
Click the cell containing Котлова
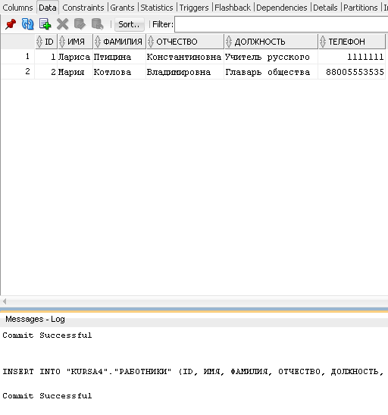click(119, 72)
